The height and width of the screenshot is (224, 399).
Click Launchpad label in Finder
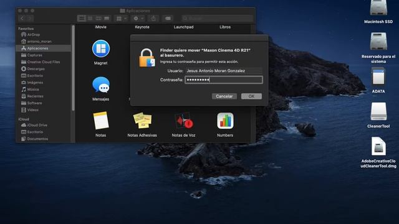click(x=184, y=27)
